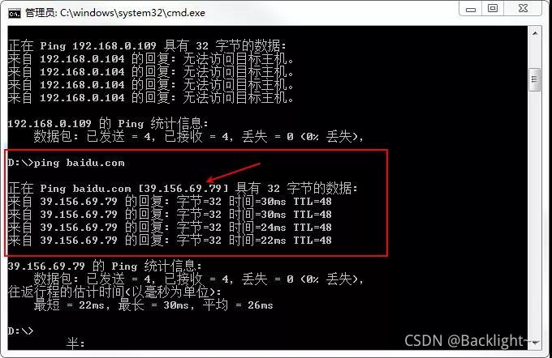
Task: Click the vertical scrollbar thumb
Action: point(534,79)
